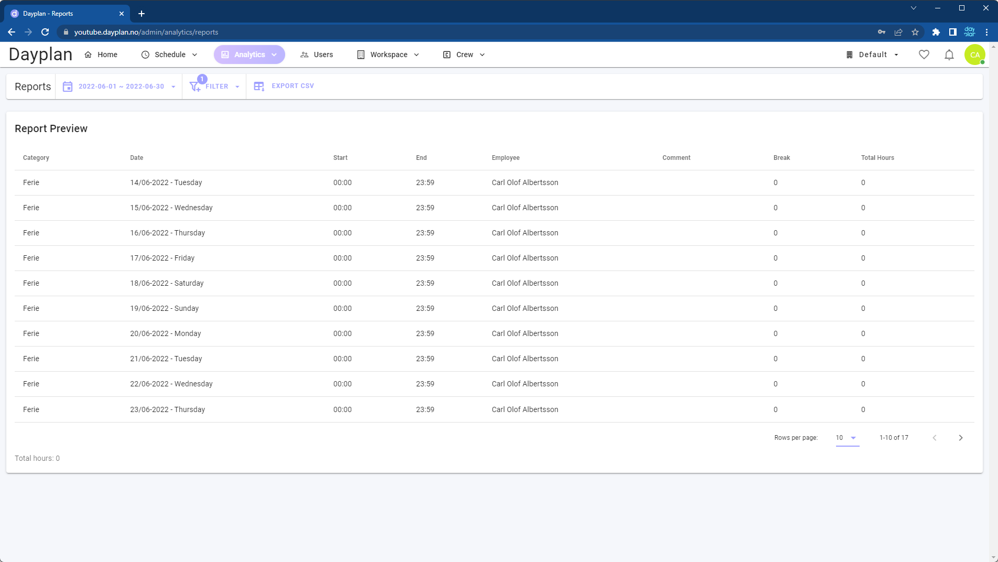The width and height of the screenshot is (998, 562).
Task: Click Carl Olof Albertsson in the 14/06-2022 row
Action: pyautogui.click(x=525, y=182)
